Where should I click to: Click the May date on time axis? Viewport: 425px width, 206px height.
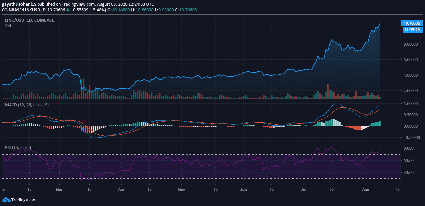tap(181, 189)
